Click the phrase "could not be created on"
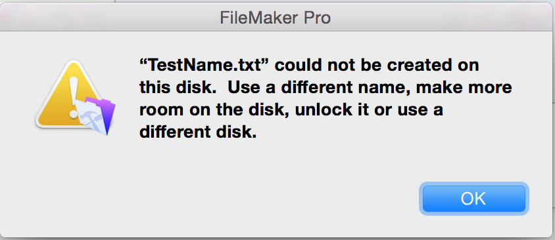The height and width of the screenshot is (240, 555). [x=376, y=66]
